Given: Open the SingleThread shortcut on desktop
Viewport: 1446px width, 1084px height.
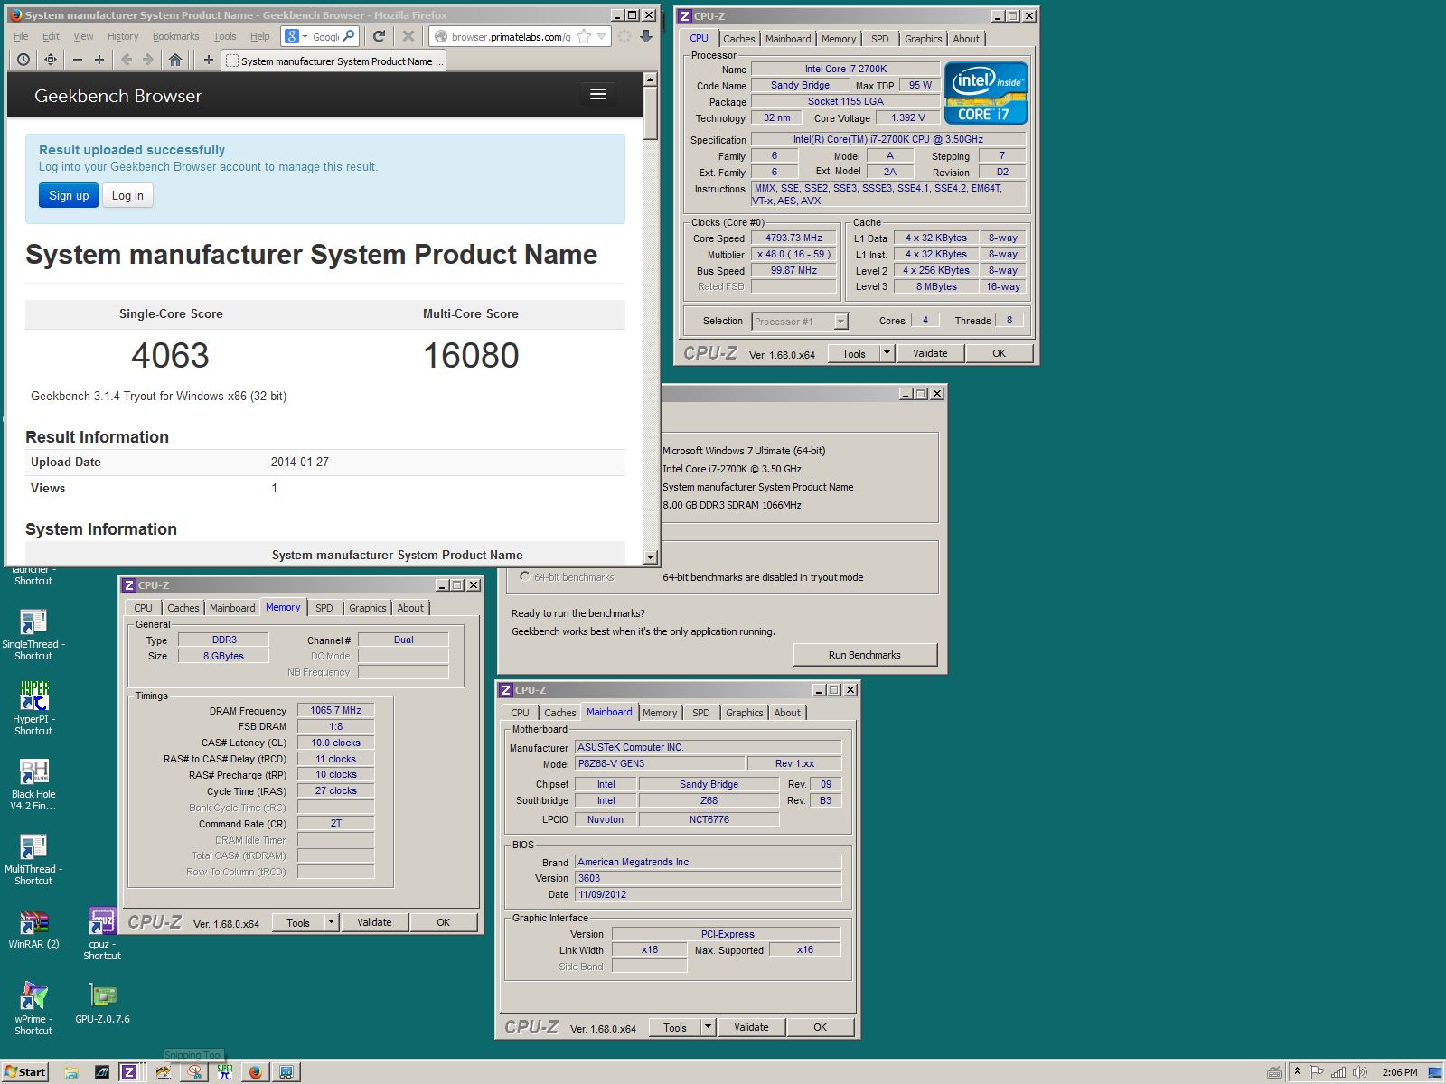Looking at the screenshot, I should coord(33,634).
